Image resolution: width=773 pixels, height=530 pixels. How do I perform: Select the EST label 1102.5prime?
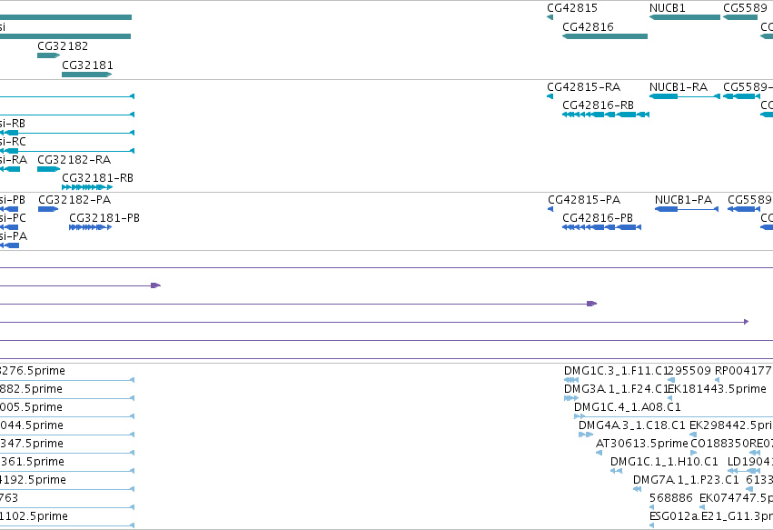point(34,516)
